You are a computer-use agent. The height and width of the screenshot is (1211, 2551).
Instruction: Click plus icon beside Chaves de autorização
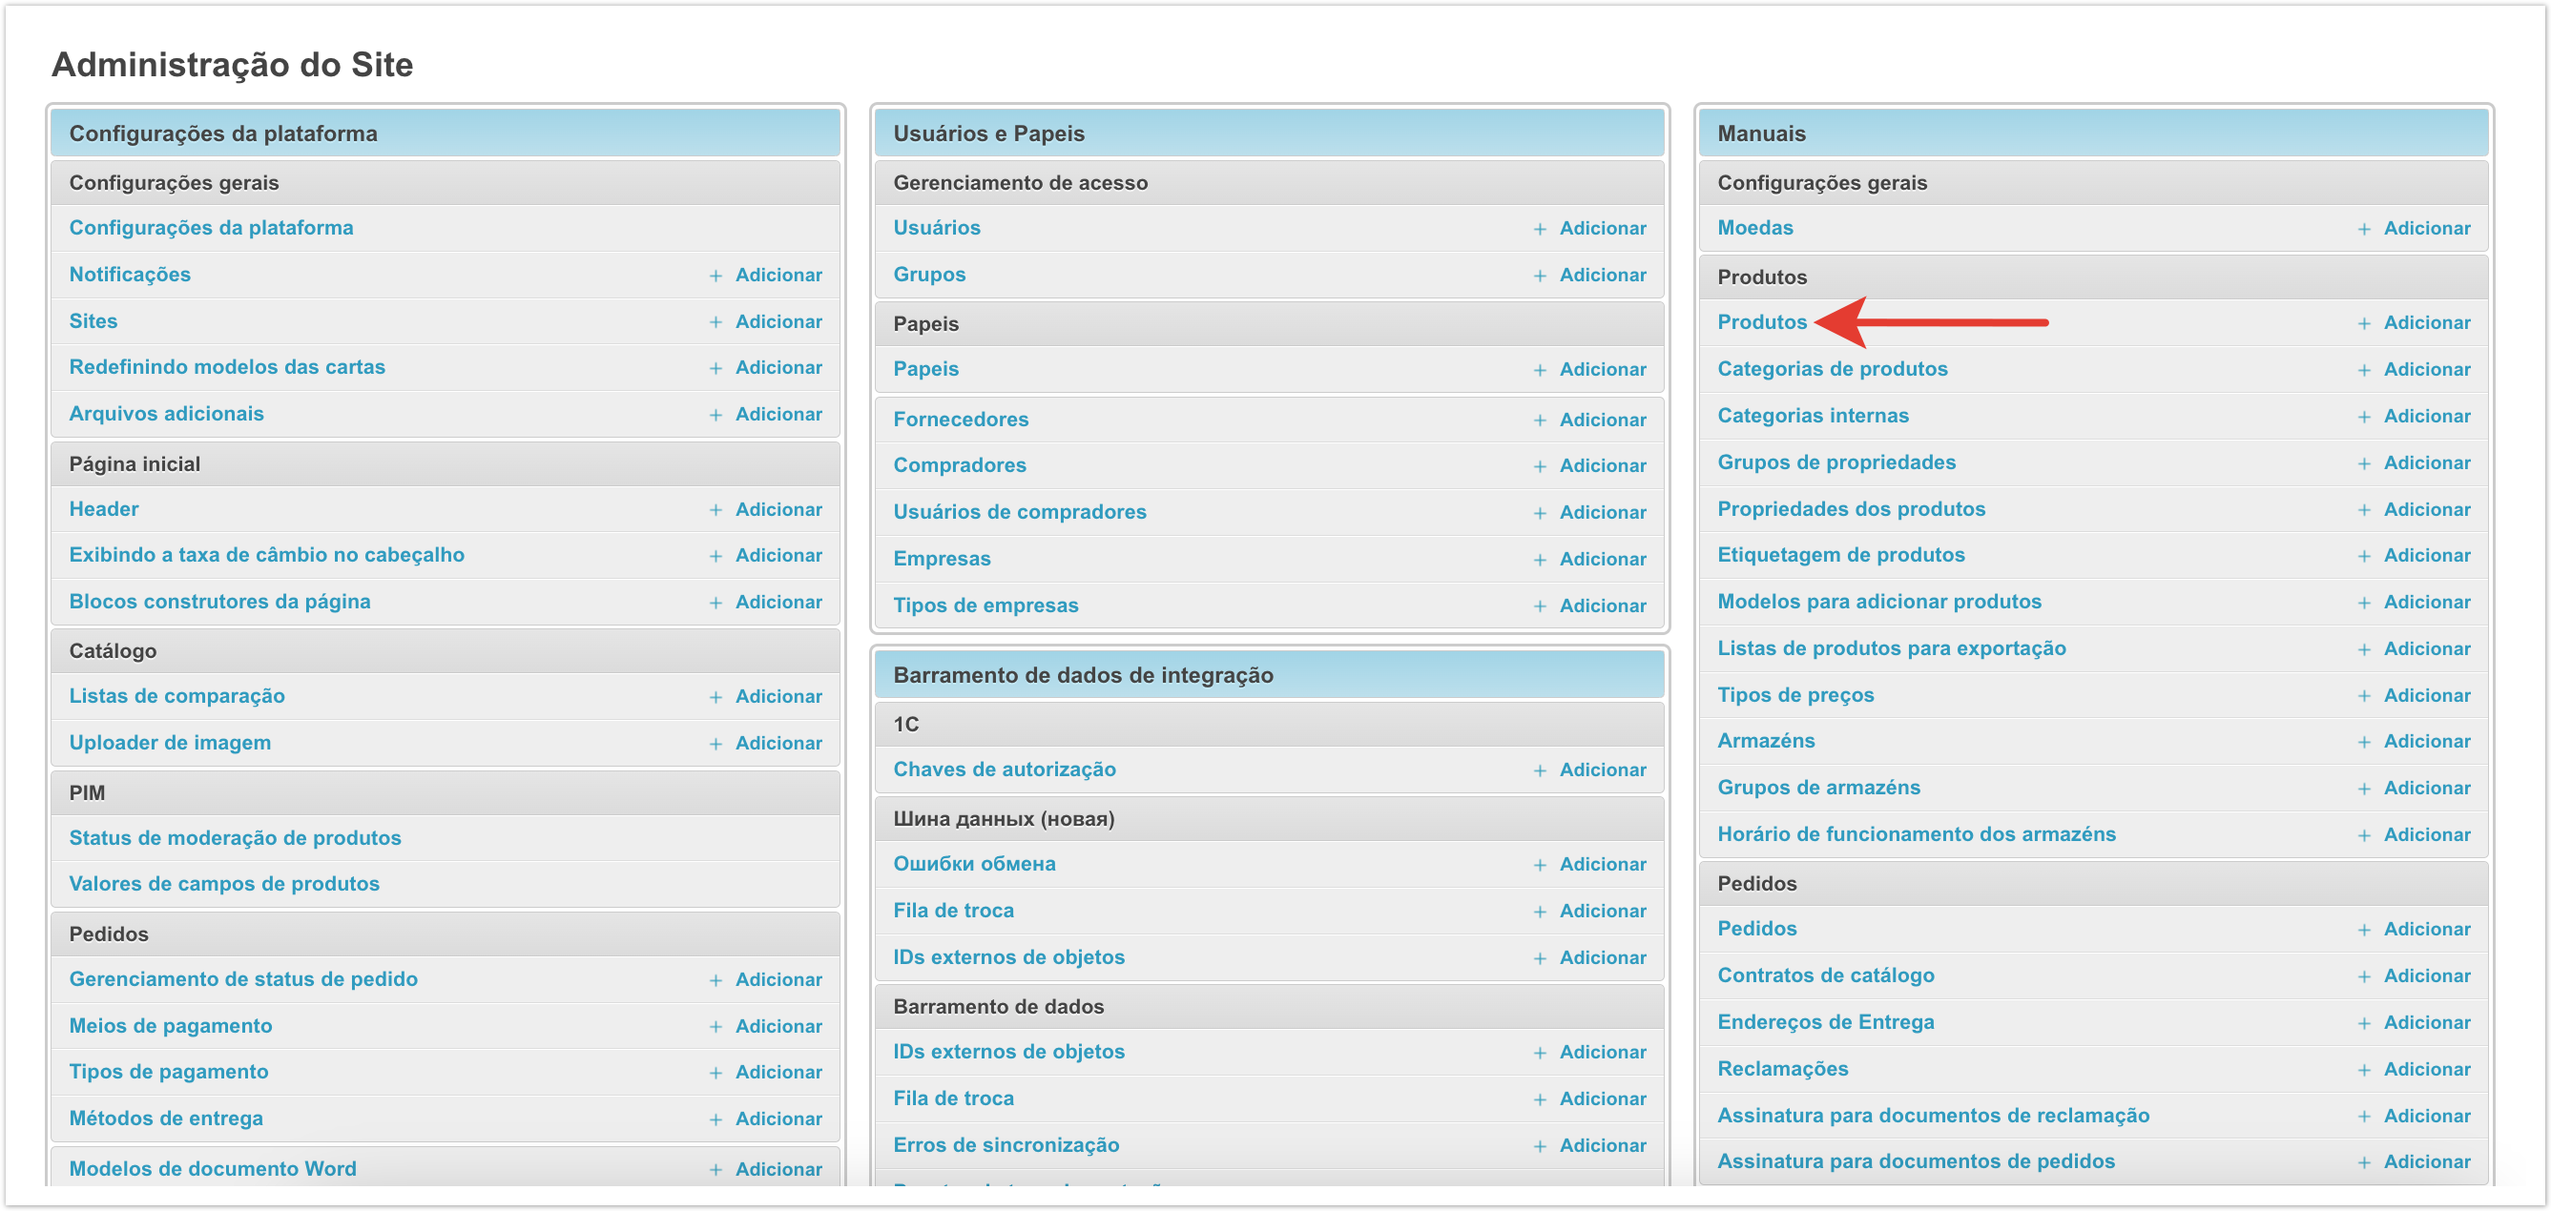(1539, 770)
